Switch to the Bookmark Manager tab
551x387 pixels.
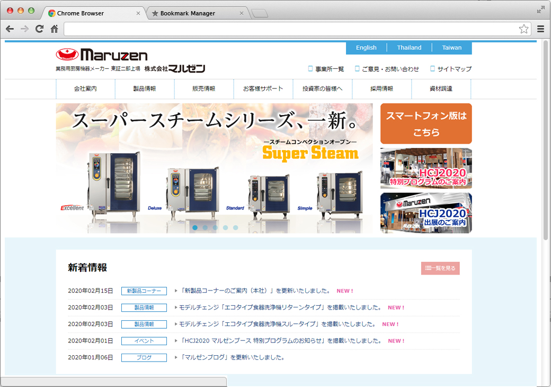197,13
